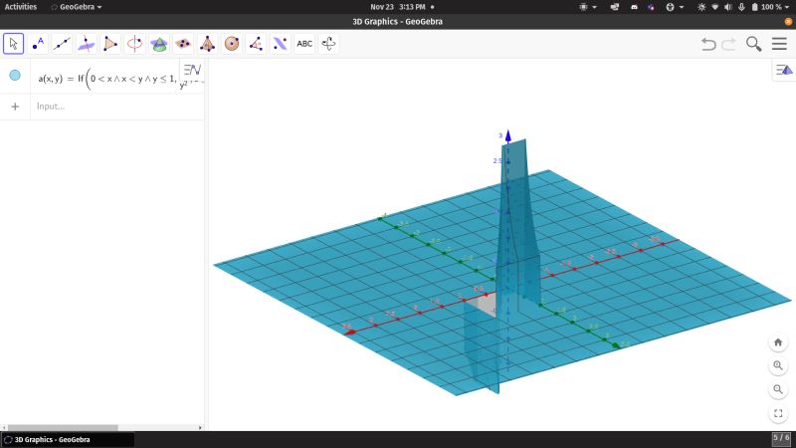Open the Activities overview
The height and width of the screenshot is (448, 796).
pos(21,7)
